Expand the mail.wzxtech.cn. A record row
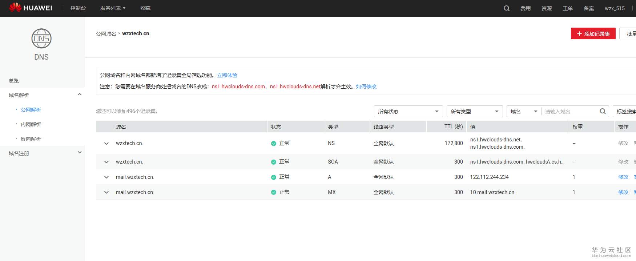 coord(106,177)
